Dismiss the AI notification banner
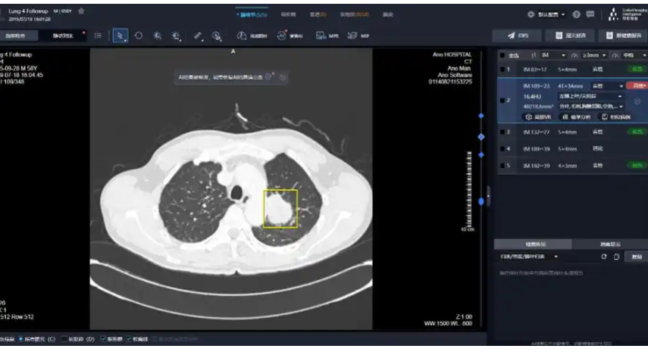Image resolution: width=648 pixels, height=358 pixels. [282, 77]
